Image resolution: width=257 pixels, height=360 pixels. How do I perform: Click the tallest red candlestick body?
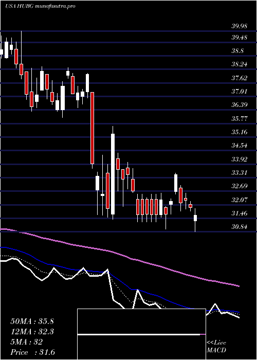click(x=92, y=128)
